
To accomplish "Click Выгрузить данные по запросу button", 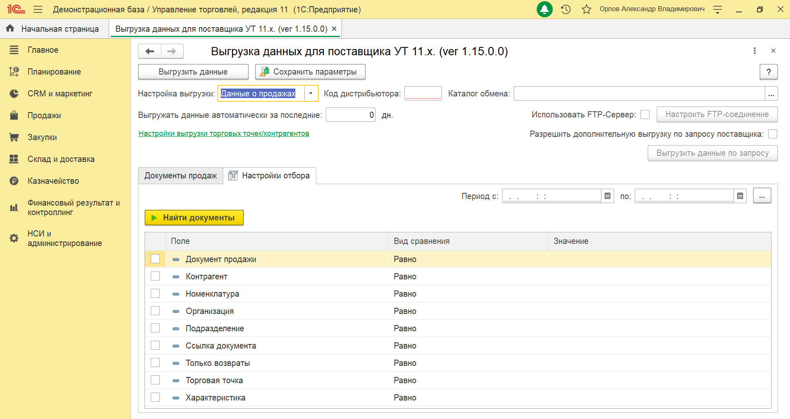I will tap(713, 153).
